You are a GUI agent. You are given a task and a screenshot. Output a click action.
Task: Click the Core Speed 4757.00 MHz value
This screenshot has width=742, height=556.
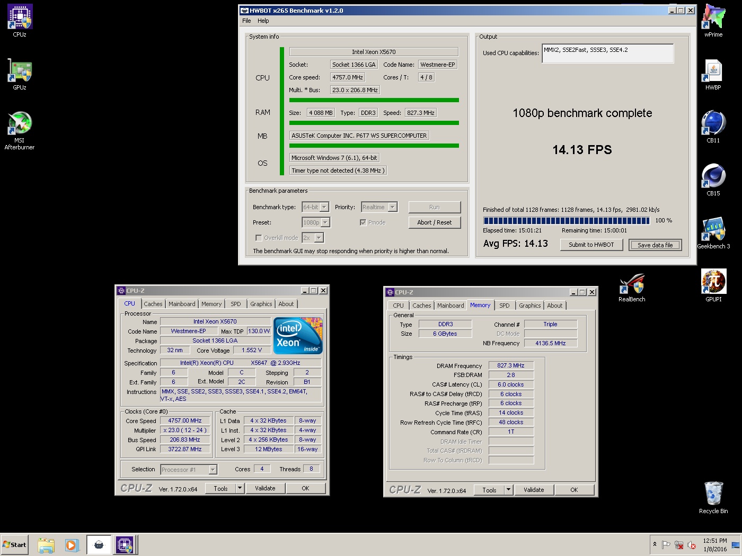click(x=185, y=420)
